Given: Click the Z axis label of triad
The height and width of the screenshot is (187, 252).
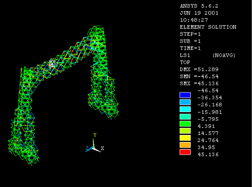Looking at the screenshot, I should 87,149.
